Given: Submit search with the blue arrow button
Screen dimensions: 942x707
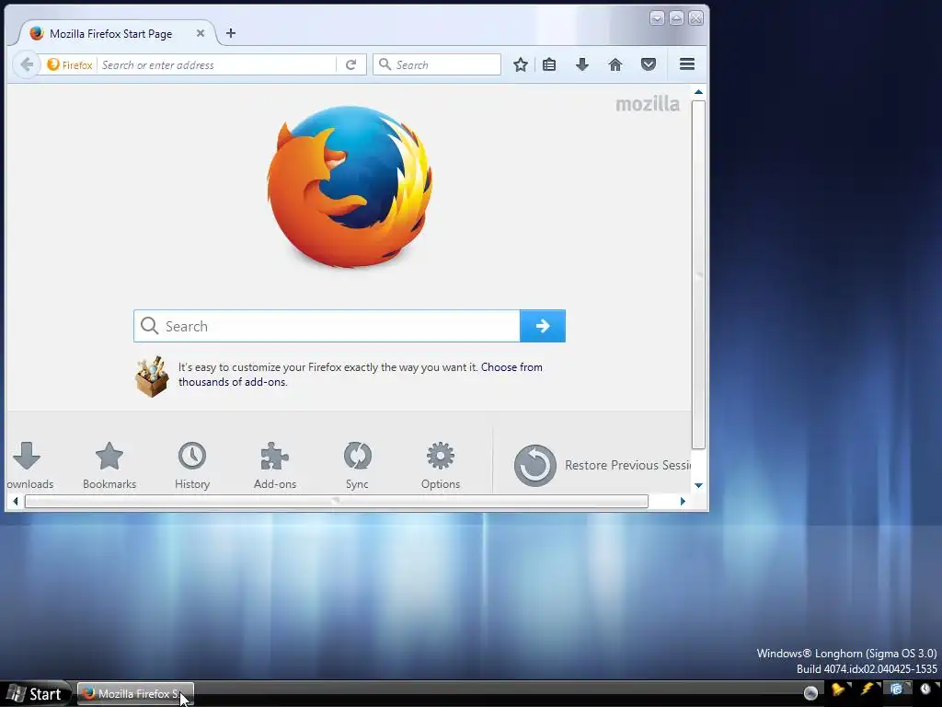Looking at the screenshot, I should [543, 326].
